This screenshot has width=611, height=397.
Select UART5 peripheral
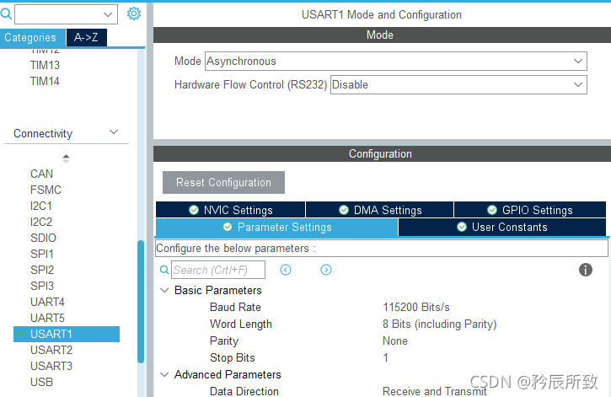pos(47,318)
